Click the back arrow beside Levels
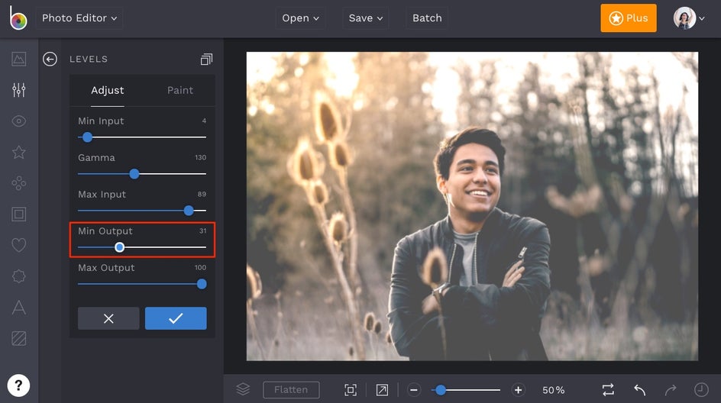Image resolution: width=721 pixels, height=403 pixels. [x=50, y=60]
